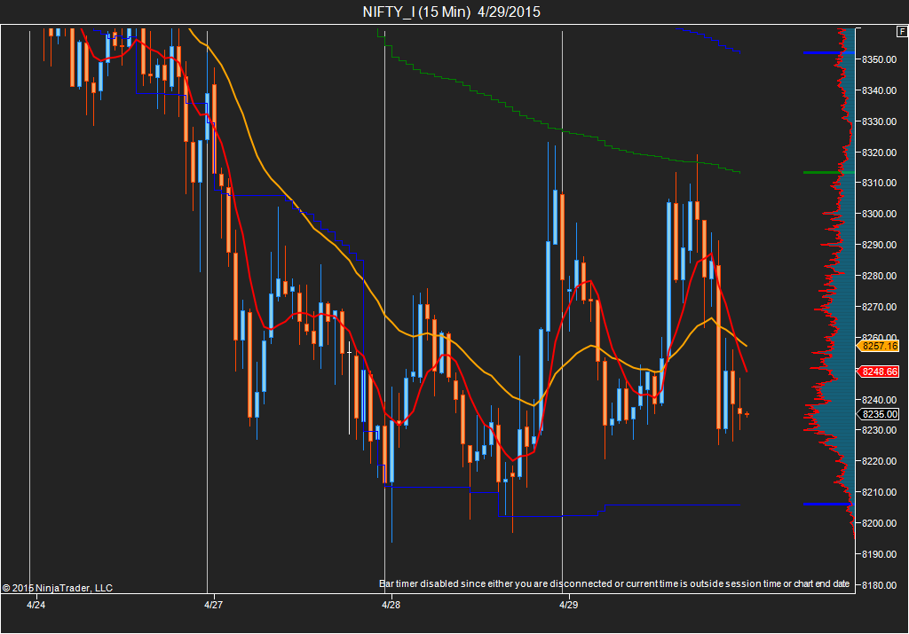Click the 4/24 date label on time axis
The height and width of the screenshot is (634, 909).
36,605
